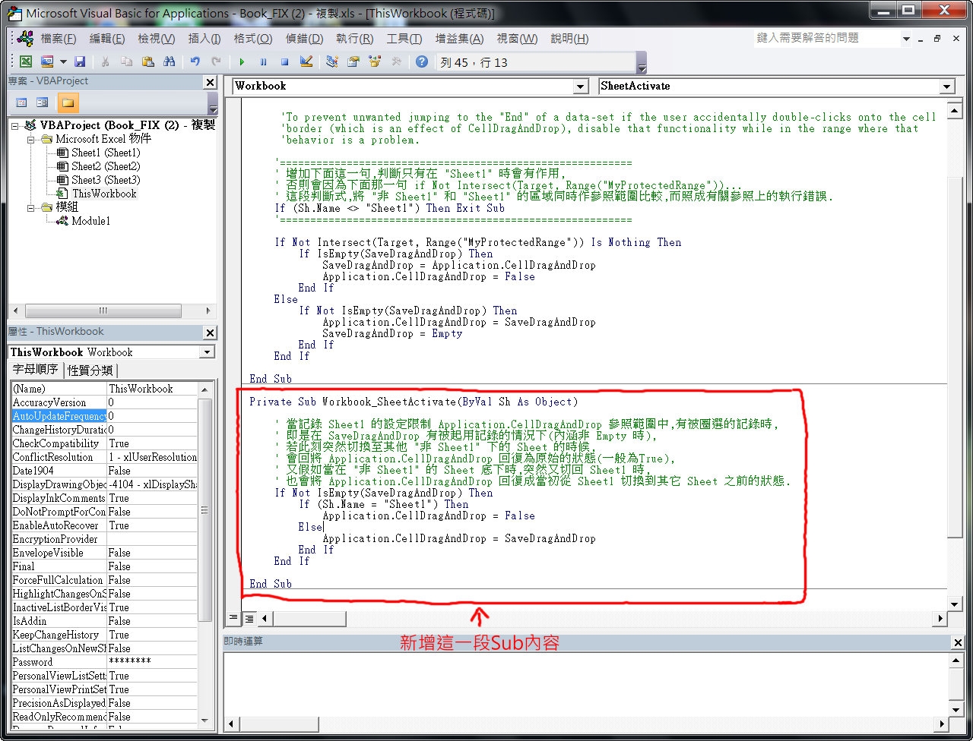Switch to full module view button

pyautogui.click(x=249, y=618)
